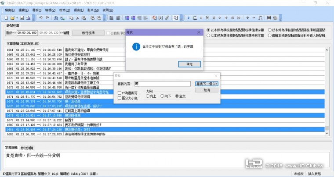Viewport: 334px width, 177px height.
Task: Click the film clip video icon
Action: click(269, 18)
